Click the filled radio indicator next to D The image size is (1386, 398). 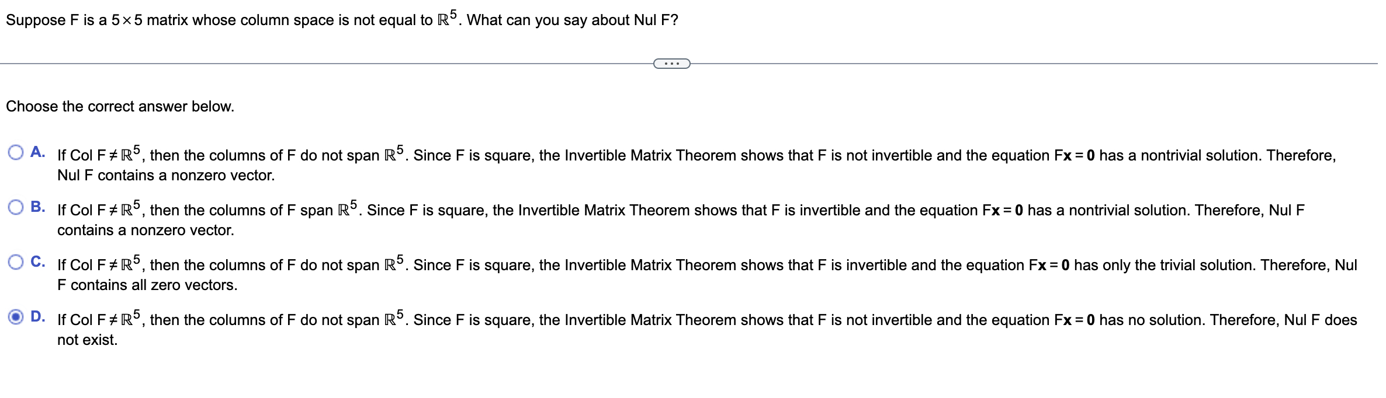16,316
